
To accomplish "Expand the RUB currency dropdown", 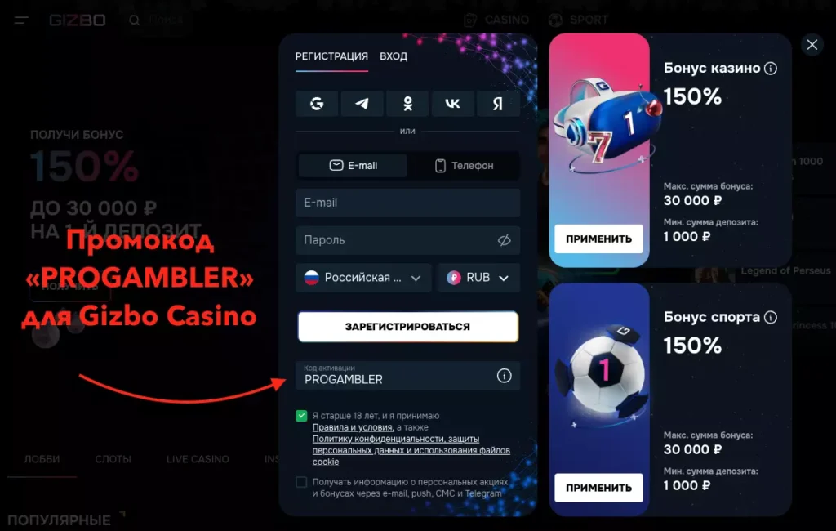I will click(x=478, y=278).
